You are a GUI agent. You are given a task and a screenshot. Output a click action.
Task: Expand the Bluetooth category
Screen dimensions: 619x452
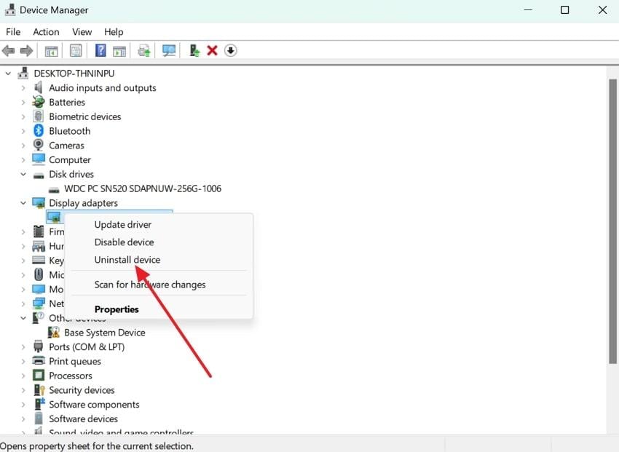coord(23,131)
